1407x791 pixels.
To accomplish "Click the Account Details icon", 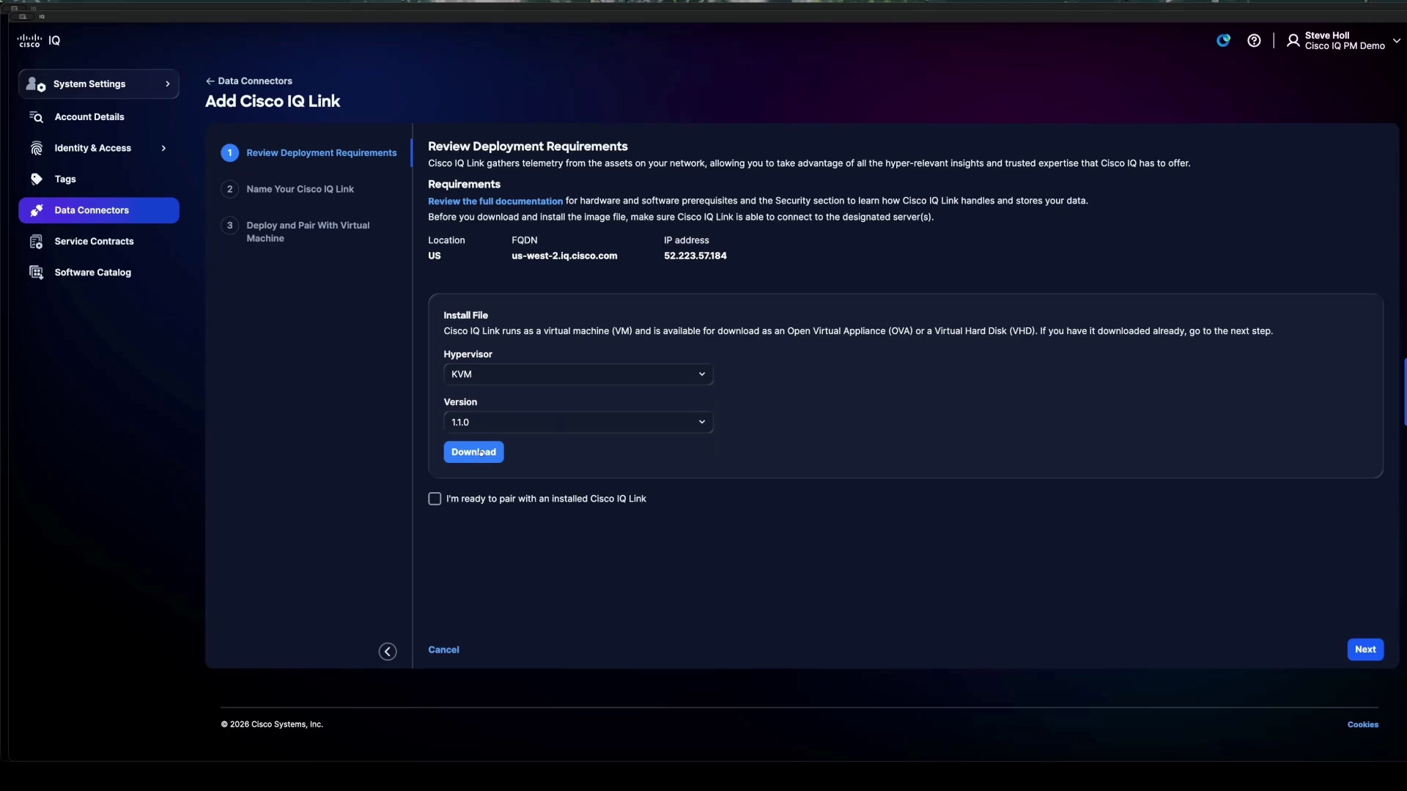I will pyautogui.click(x=36, y=117).
